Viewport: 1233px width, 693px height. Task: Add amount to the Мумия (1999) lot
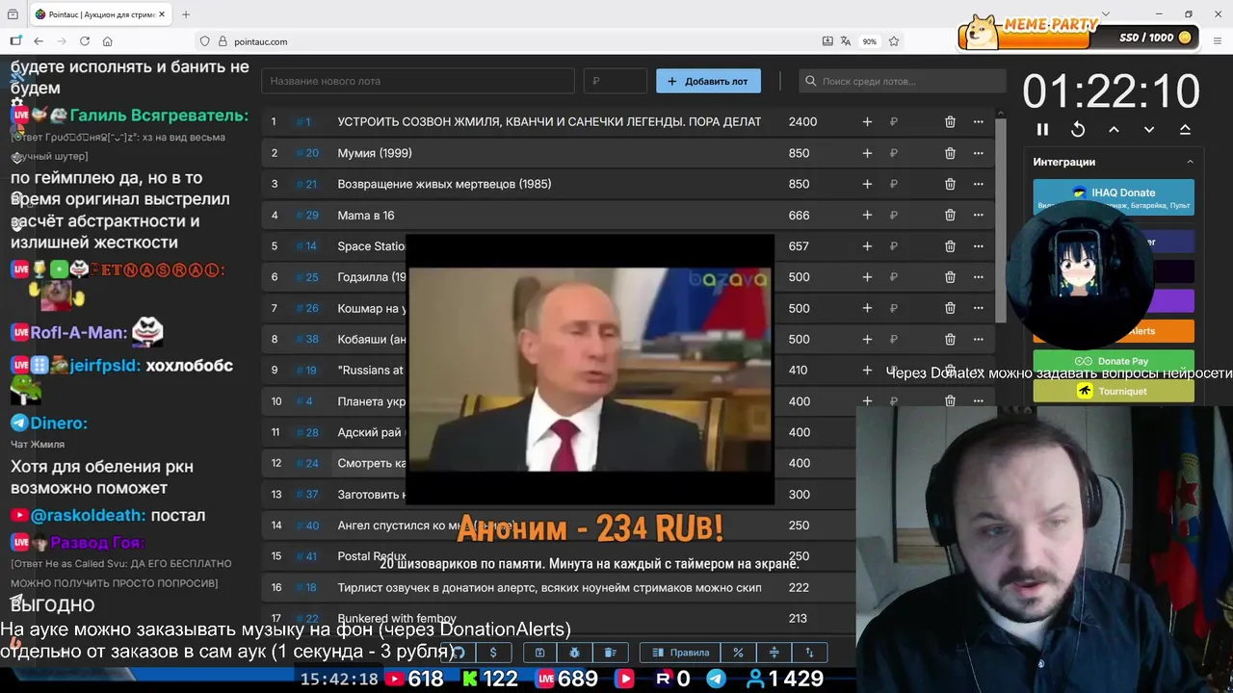pos(867,153)
